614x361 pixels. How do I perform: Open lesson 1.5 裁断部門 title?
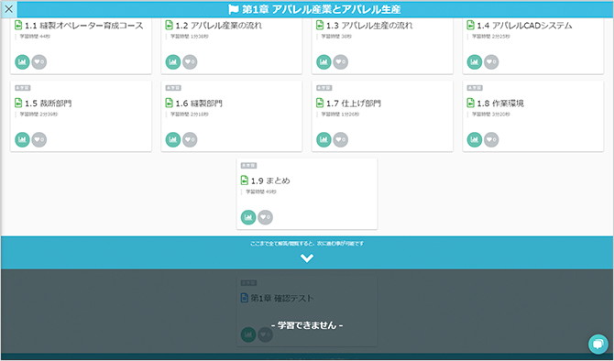(49, 104)
